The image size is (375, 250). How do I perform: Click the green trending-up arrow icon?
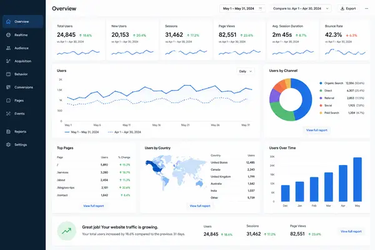(x=66, y=231)
